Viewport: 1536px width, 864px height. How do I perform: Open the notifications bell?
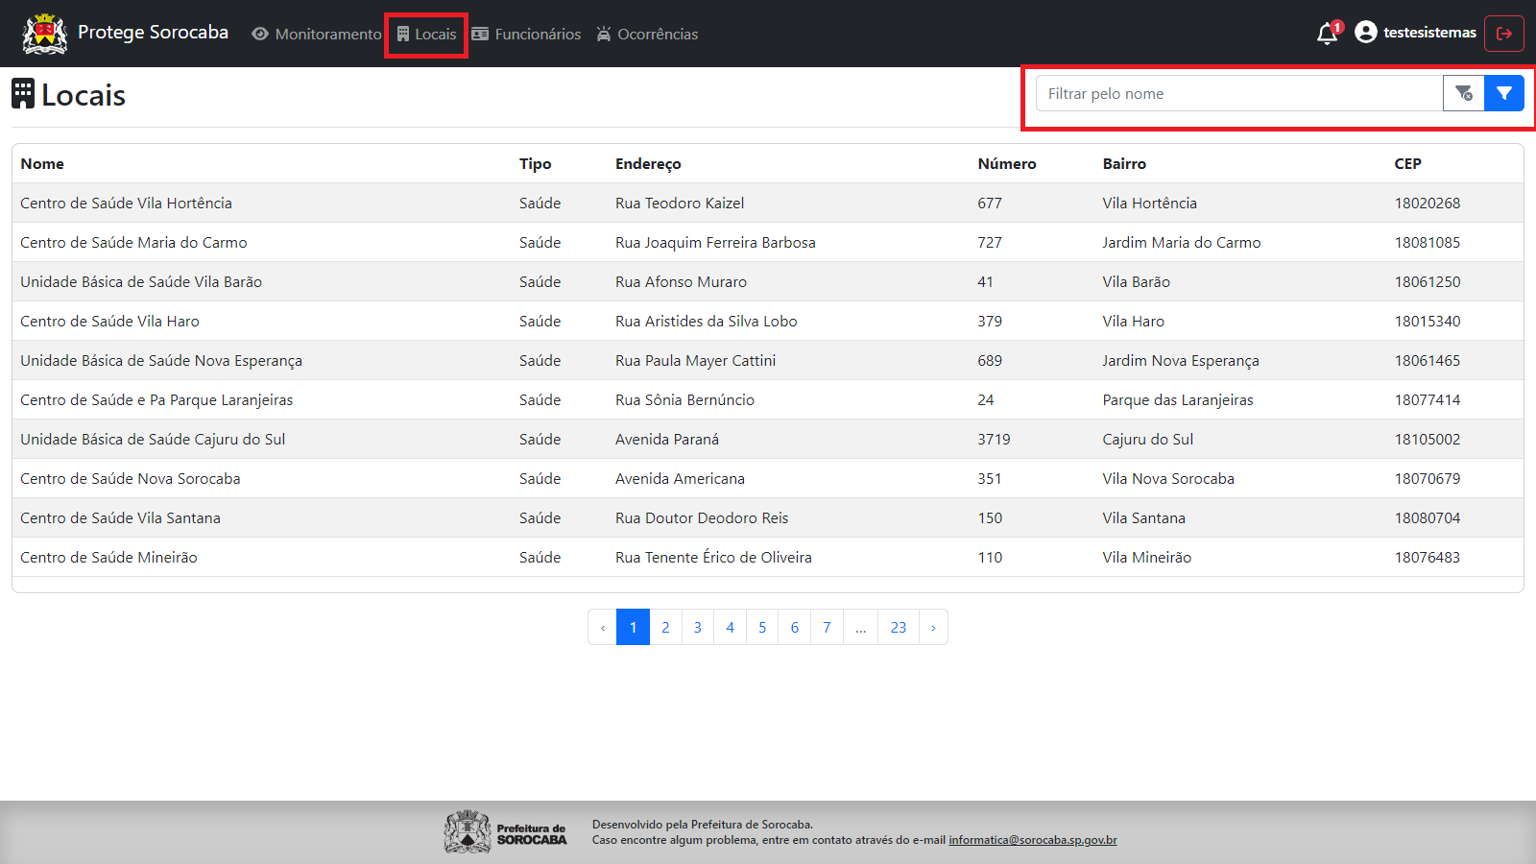[1329, 34]
